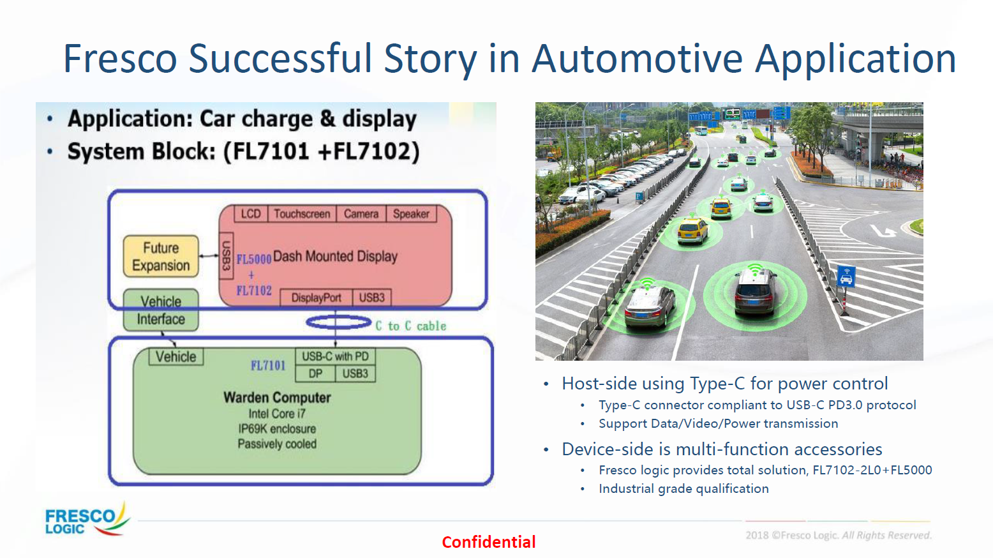Screen dimensions: 993x558
Task: Click the blue car sign in the road photo
Action: [846, 277]
